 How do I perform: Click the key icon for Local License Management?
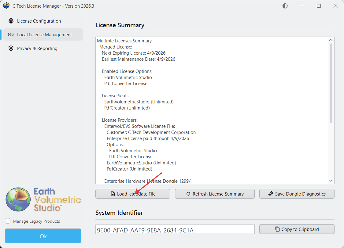coord(11,35)
